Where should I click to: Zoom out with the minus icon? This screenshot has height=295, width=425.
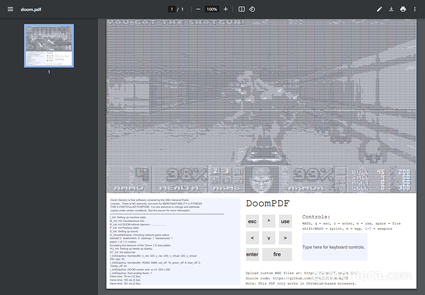[198, 9]
